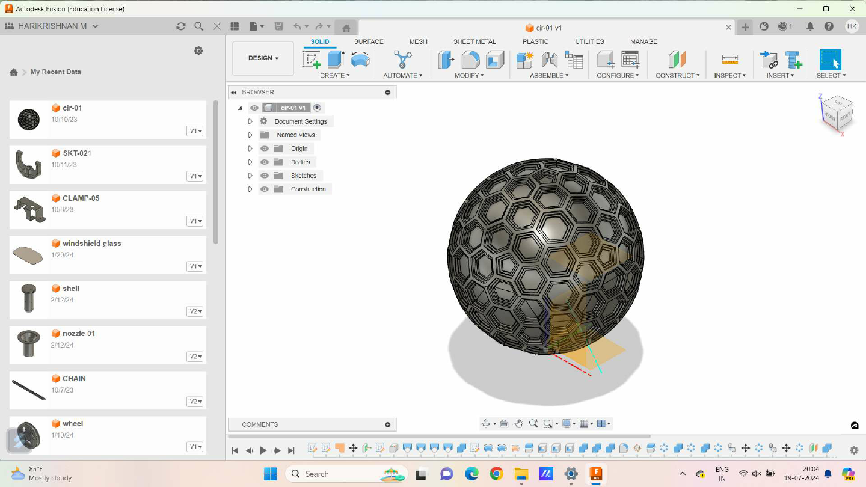
Task: Open the Press Pull modify tool
Action: [x=445, y=60]
